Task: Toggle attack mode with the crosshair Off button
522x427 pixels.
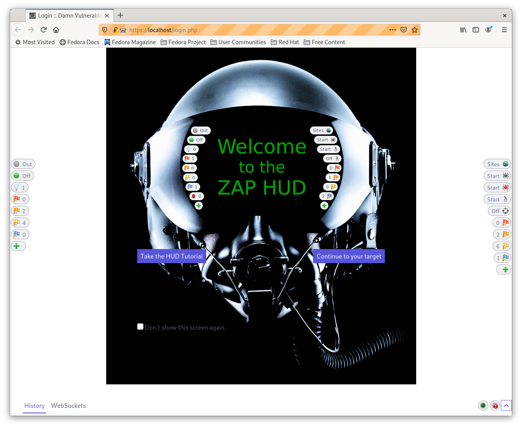Action: [500, 211]
